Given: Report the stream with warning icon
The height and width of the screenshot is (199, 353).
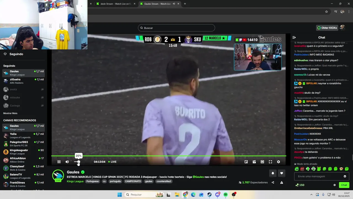Looking at the screenshot, I should point(282,182).
